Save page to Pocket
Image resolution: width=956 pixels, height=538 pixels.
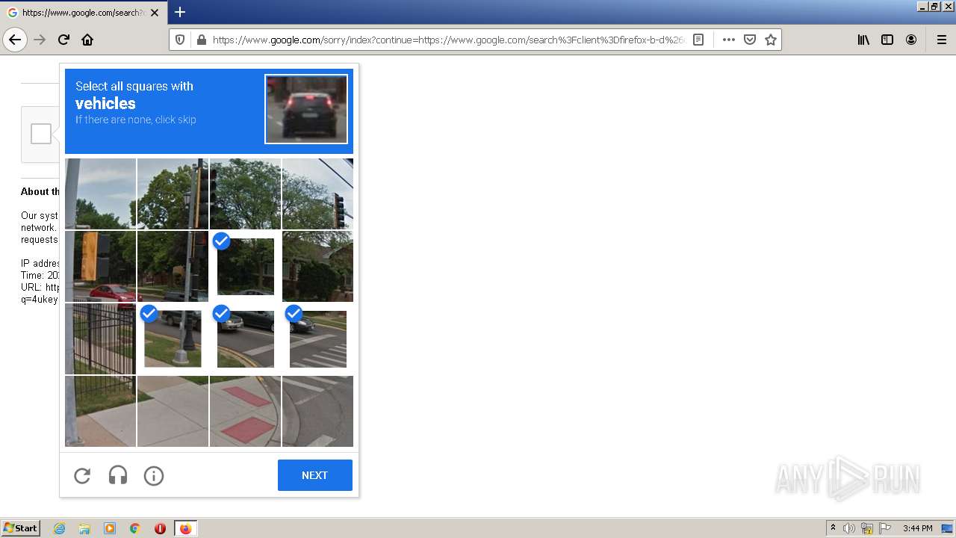[750, 40]
